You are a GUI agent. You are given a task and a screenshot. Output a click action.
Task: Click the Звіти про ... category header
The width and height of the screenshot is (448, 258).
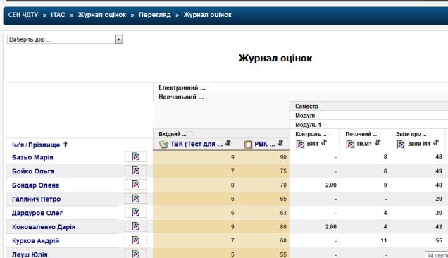(x=411, y=134)
